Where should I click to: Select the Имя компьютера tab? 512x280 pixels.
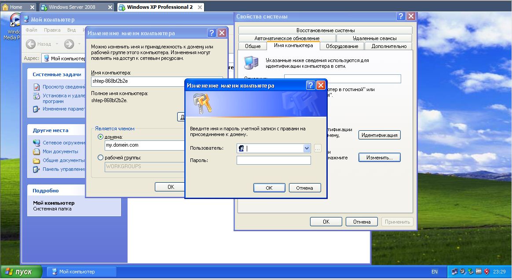pos(293,45)
